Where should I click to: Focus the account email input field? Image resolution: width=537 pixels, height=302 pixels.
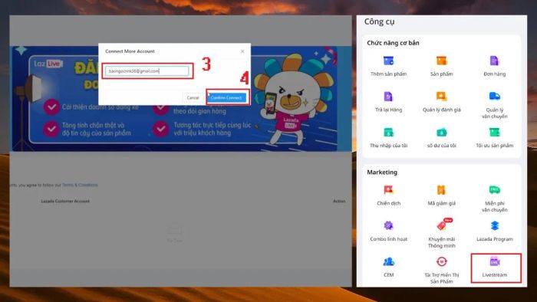click(x=147, y=71)
